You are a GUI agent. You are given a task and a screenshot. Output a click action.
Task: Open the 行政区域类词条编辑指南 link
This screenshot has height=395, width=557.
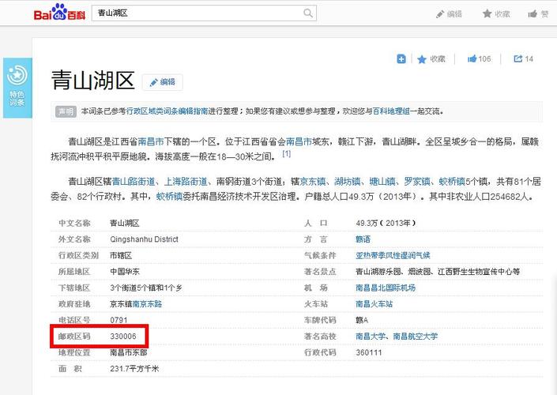167,111
